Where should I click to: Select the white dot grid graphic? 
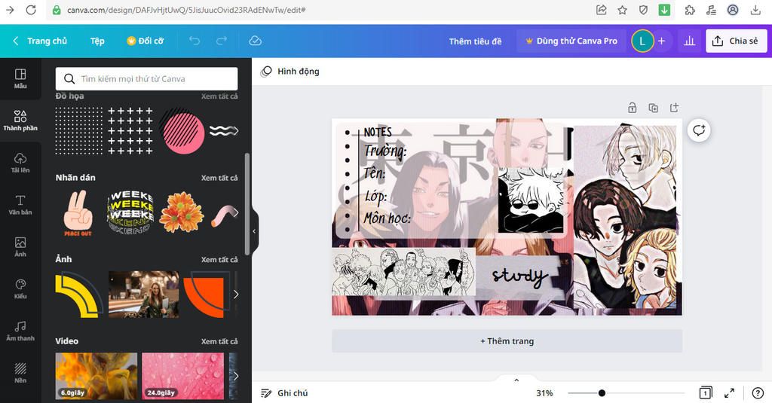(78, 130)
